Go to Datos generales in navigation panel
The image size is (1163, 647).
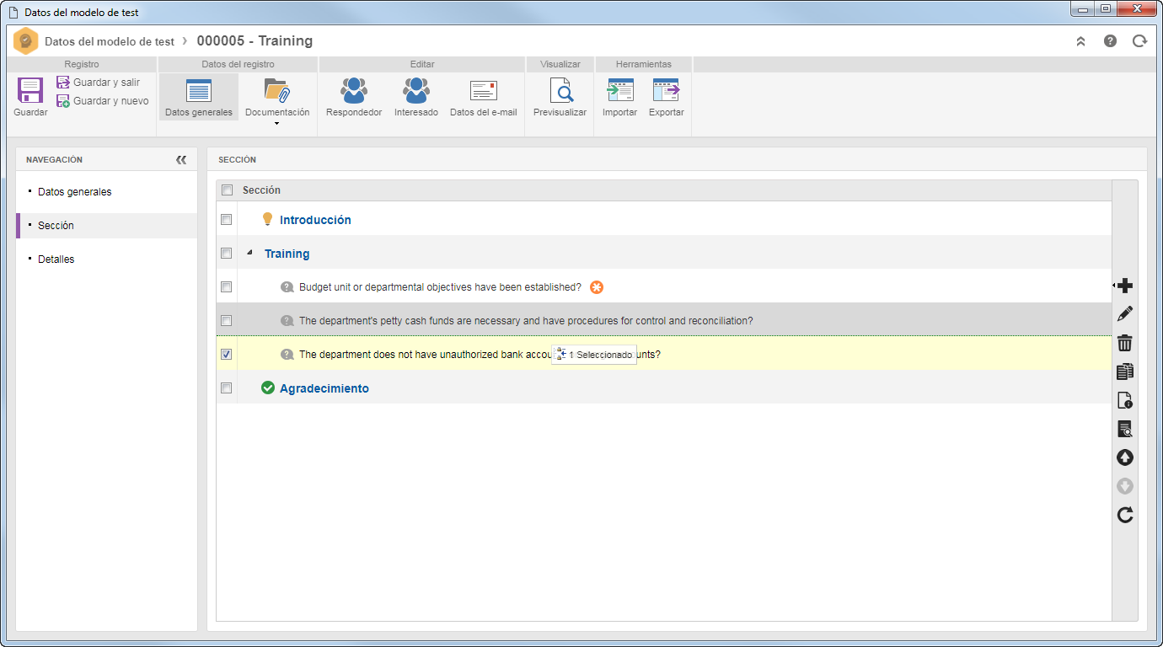[x=75, y=192]
